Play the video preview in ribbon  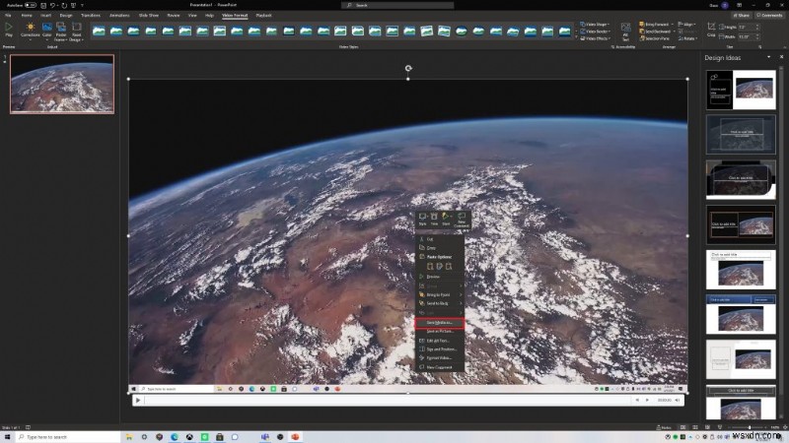tap(9, 30)
